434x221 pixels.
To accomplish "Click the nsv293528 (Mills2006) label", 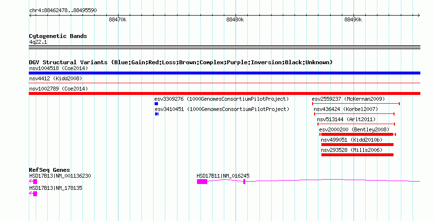I will pos(352,150).
